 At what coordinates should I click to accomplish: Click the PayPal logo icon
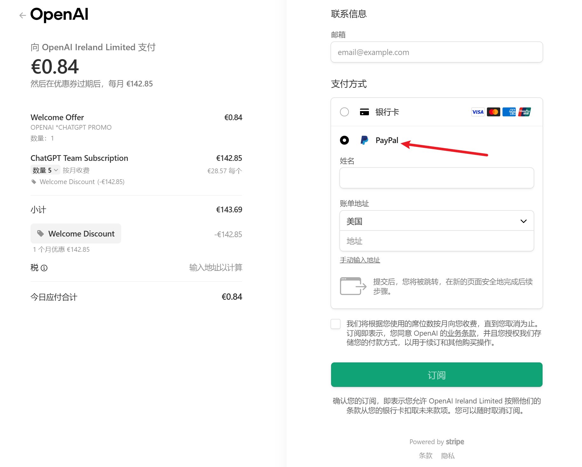(364, 140)
